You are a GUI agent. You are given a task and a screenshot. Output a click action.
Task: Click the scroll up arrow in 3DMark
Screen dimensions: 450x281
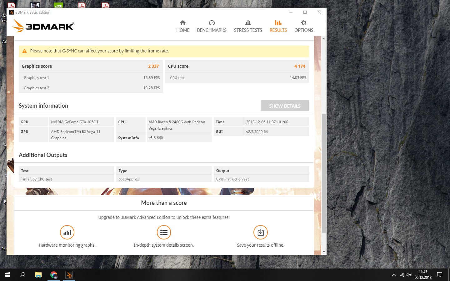coord(324,39)
